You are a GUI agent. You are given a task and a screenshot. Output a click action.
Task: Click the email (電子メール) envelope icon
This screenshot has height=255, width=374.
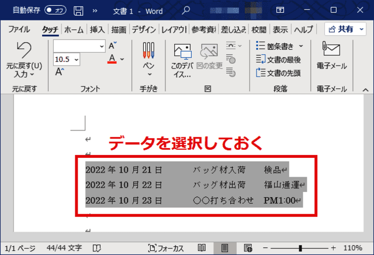331,49
